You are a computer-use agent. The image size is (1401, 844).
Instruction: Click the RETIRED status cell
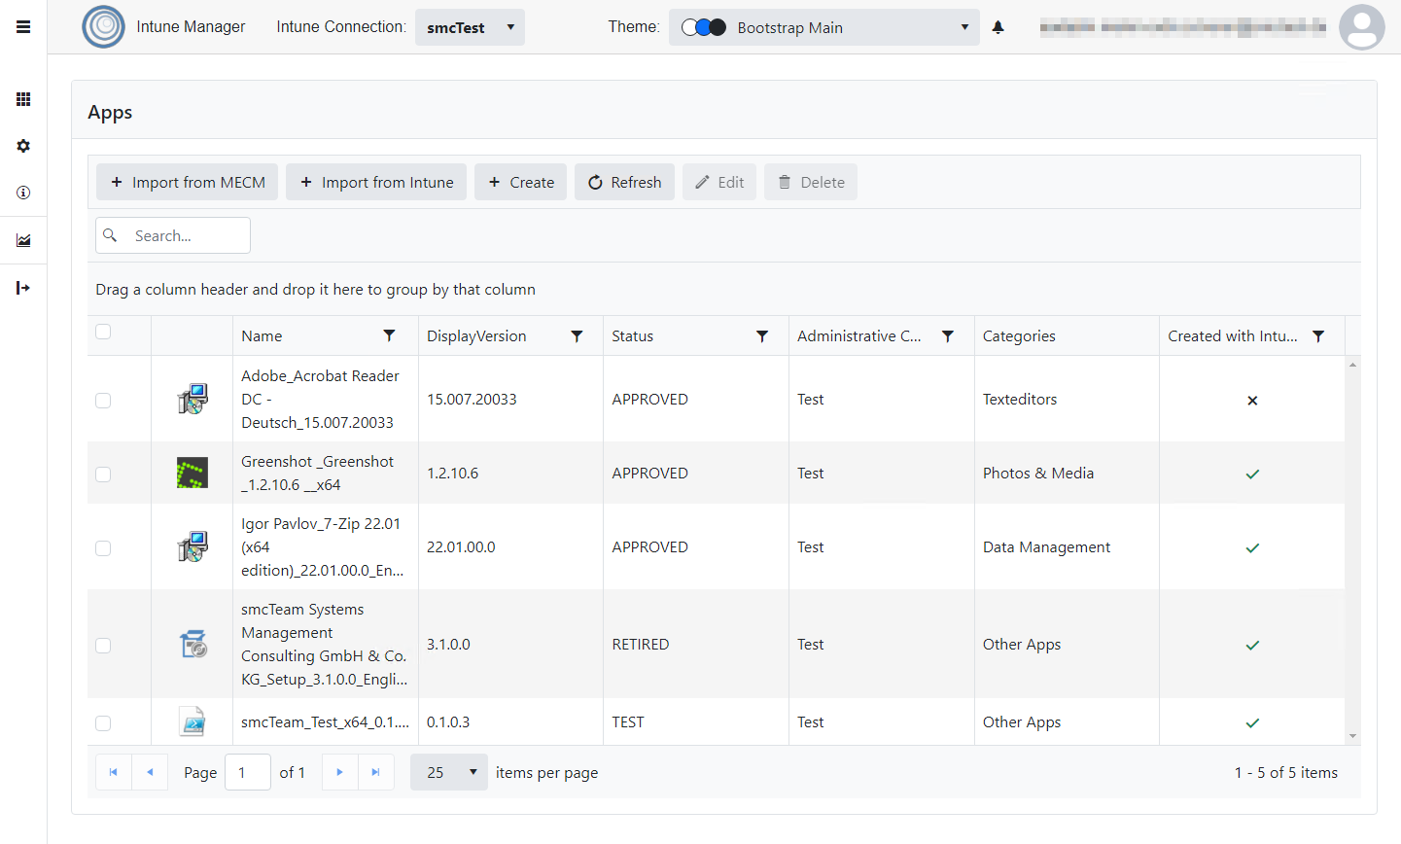pyautogui.click(x=696, y=644)
